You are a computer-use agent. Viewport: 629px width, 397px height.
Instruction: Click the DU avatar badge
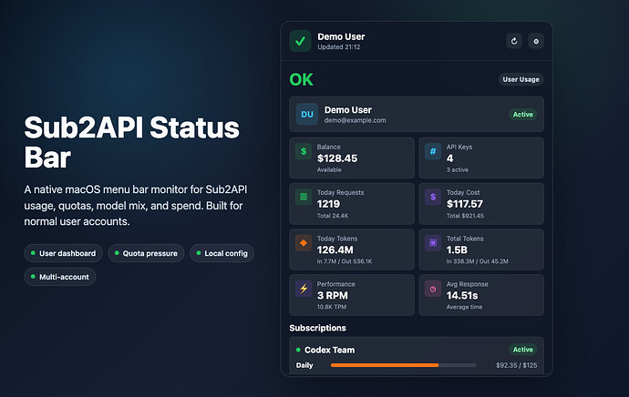click(307, 114)
